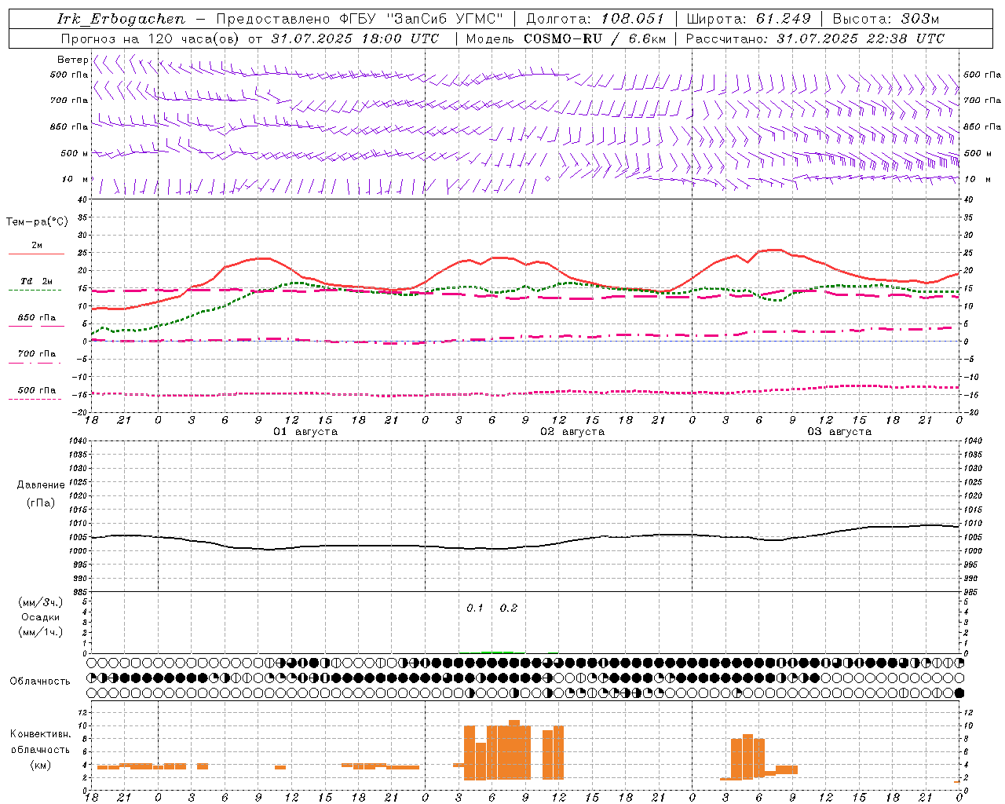This screenshot has height=804, width=1005.
Task: Click the 'Прогноз на 120 часа(ов)' text
Action: [151, 38]
